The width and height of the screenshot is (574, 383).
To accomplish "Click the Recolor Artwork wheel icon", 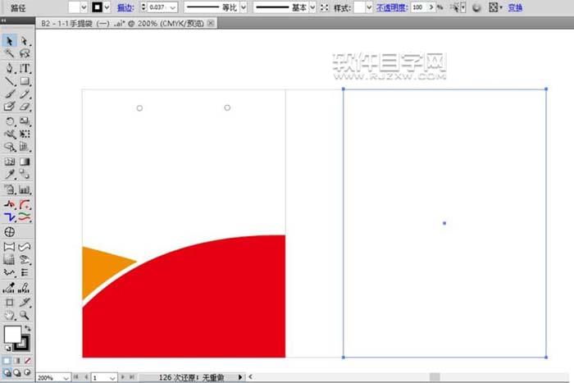I will (476, 7).
